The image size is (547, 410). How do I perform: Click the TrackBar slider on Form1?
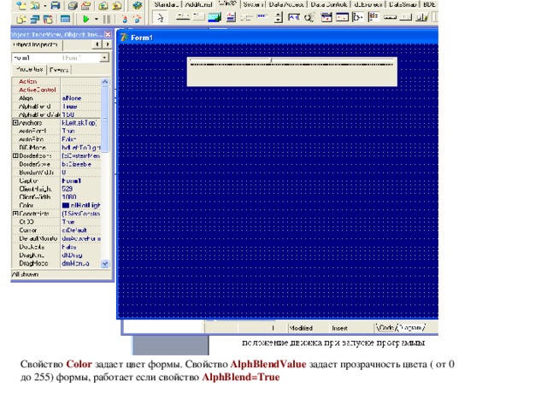click(x=292, y=72)
